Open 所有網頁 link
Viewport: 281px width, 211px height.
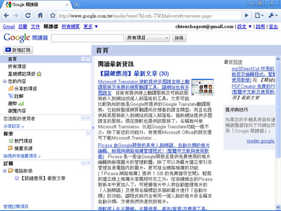click(x=71, y=27)
